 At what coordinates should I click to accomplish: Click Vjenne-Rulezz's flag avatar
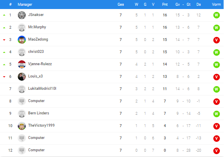click(22, 64)
